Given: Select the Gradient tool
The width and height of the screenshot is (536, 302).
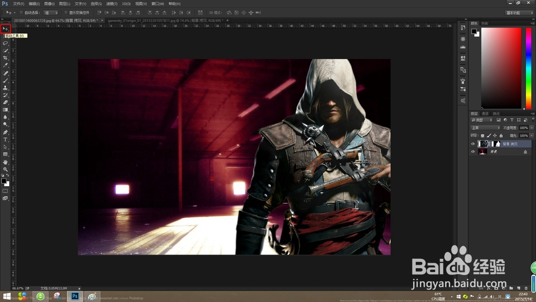Looking at the screenshot, I should (x=5, y=109).
